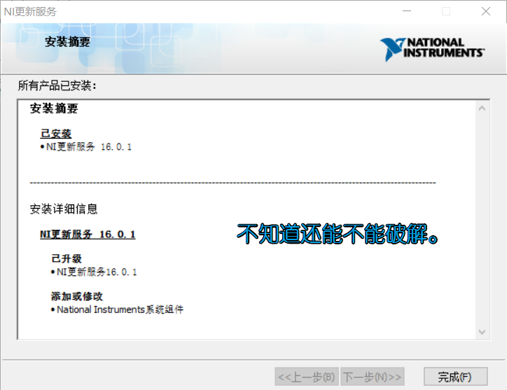Screen dimensions: 507x390
Task: Select the underlined 已安装 heading
Action: pyautogui.click(x=56, y=134)
